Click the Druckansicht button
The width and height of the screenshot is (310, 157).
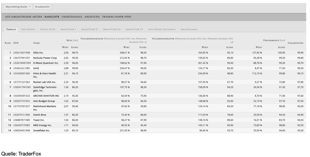pyautogui.click(x=42, y=7)
